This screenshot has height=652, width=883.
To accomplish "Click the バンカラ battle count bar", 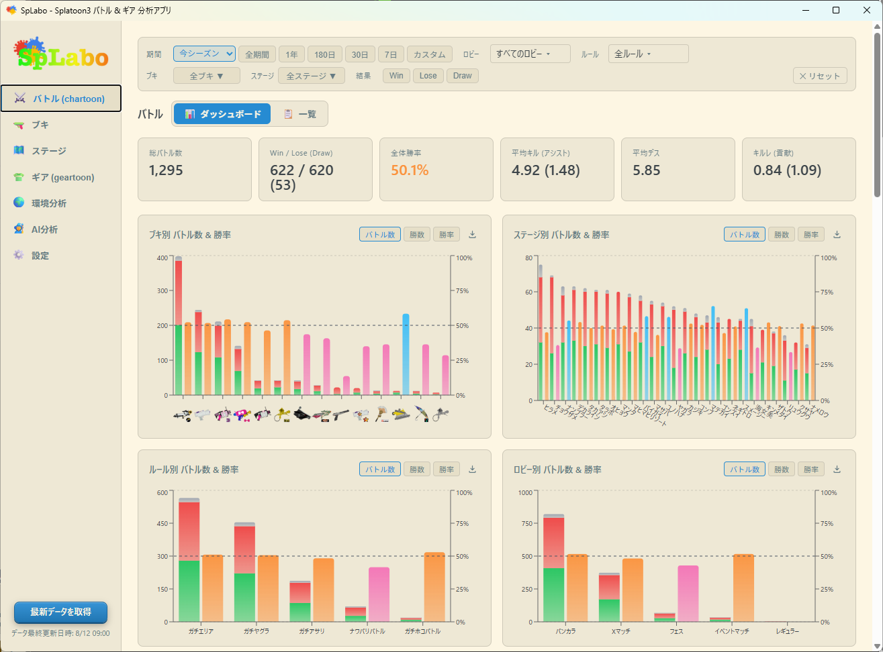I will click(x=553, y=568).
